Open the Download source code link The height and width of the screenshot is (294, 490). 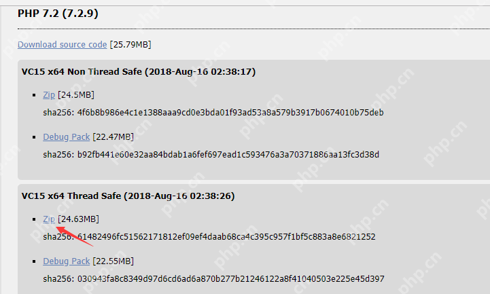[x=63, y=45]
